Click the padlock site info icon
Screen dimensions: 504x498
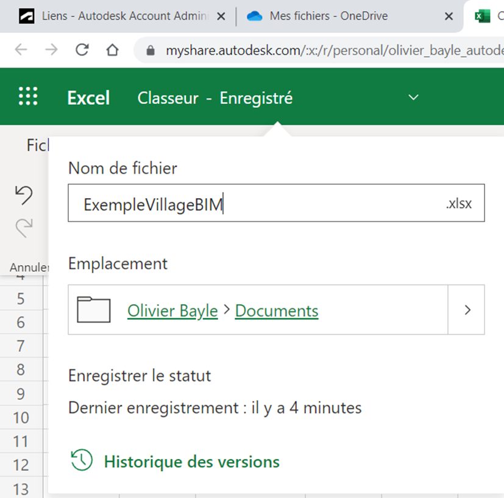pyautogui.click(x=151, y=50)
